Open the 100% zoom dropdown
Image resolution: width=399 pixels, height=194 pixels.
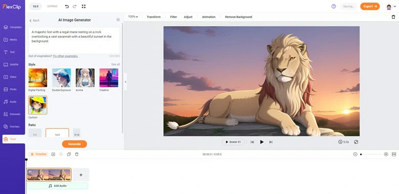pos(133,17)
